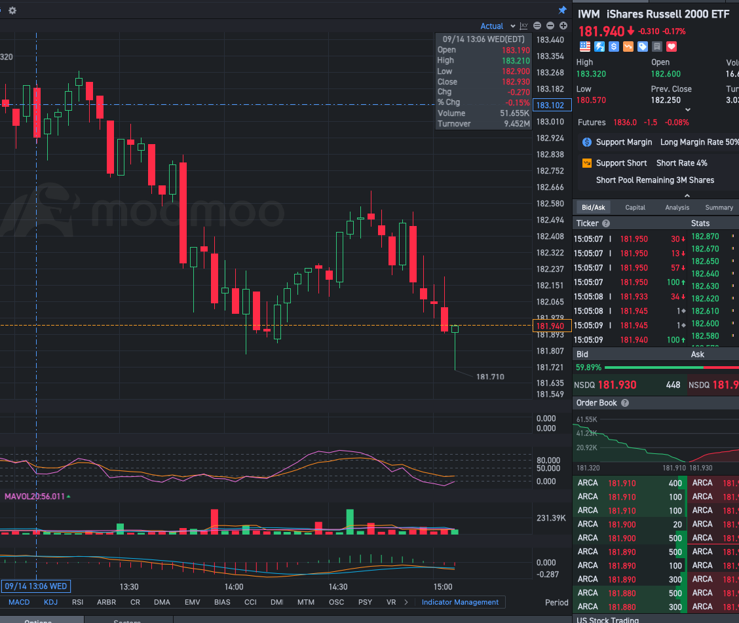The image size is (739, 623).
Task: Open the Sectors tab at bottom
Action: 127,620
